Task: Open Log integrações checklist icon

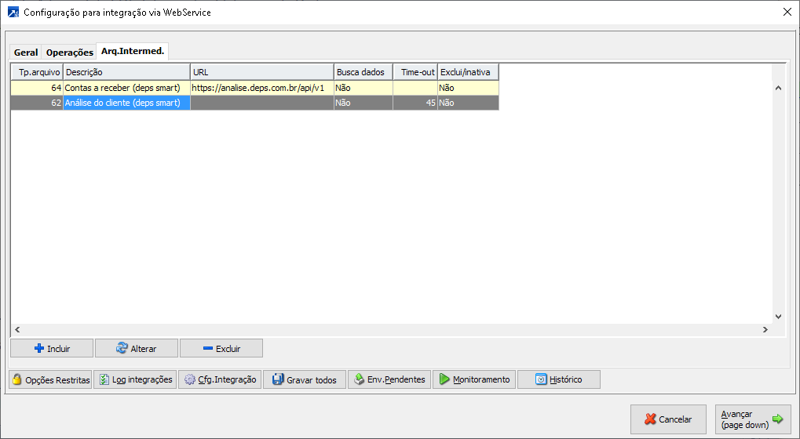Action: 104,379
